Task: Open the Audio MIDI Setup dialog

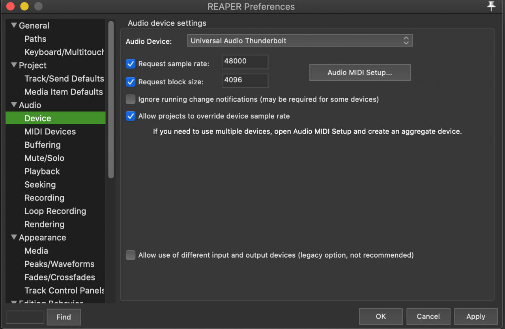Action: (360, 72)
